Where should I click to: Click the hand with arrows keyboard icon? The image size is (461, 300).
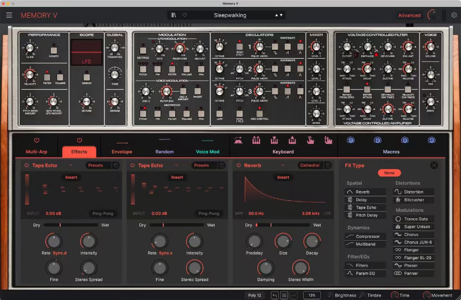click(x=328, y=140)
